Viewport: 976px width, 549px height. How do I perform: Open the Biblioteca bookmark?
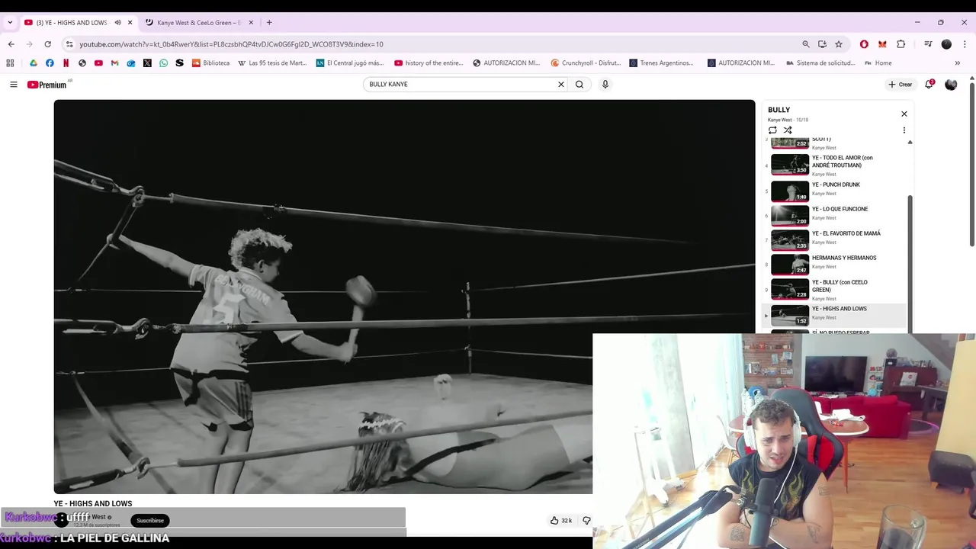[210, 63]
